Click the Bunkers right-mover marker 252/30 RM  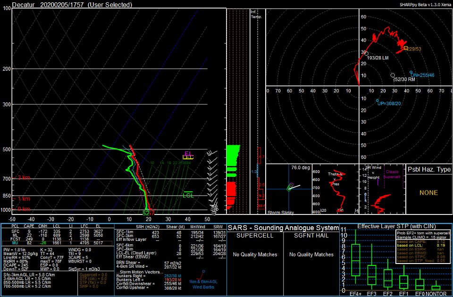click(x=392, y=75)
